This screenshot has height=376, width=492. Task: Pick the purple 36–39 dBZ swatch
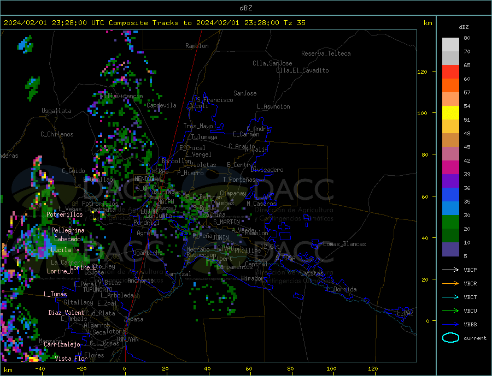[x=450, y=181]
